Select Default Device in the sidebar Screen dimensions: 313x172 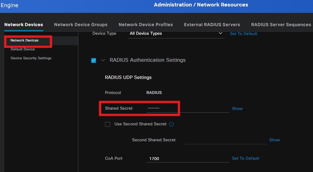[x=23, y=49]
